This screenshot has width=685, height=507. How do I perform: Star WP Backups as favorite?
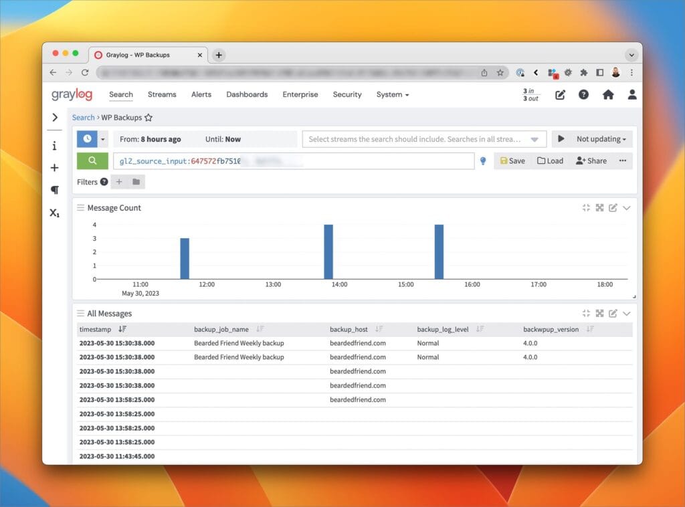[x=149, y=118]
